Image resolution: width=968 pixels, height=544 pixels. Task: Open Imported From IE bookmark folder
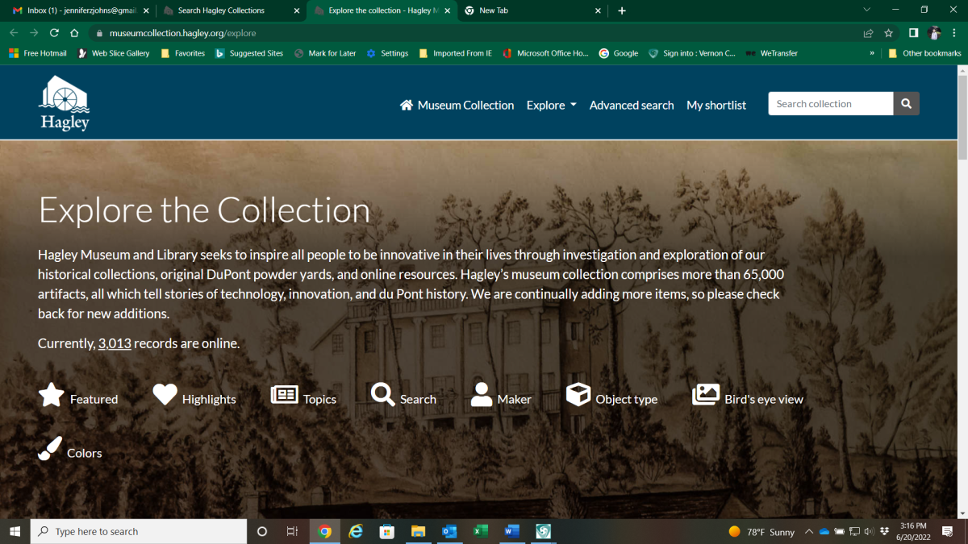456,53
